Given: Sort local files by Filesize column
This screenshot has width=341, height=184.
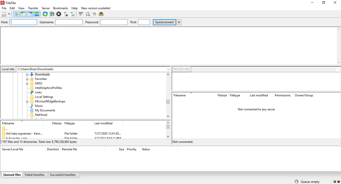Looking at the screenshot, I should [x=53, y=123].
